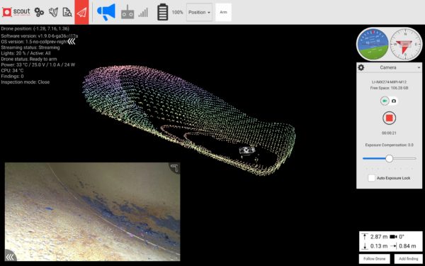Click the compass heading indicator

click(x=406, y=44)
